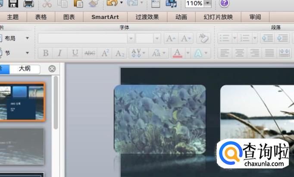Open the purple Help question mark
Image resolution: width=294 pixels, height=177 pixels.
(x=224, y=3)
